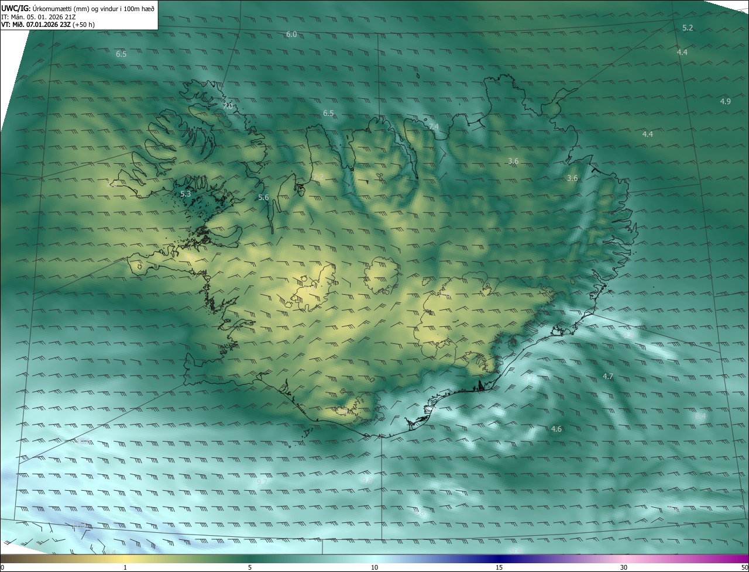Click the 4.7 value off the southeast coast
749x572 pixels.
(608, 377)
